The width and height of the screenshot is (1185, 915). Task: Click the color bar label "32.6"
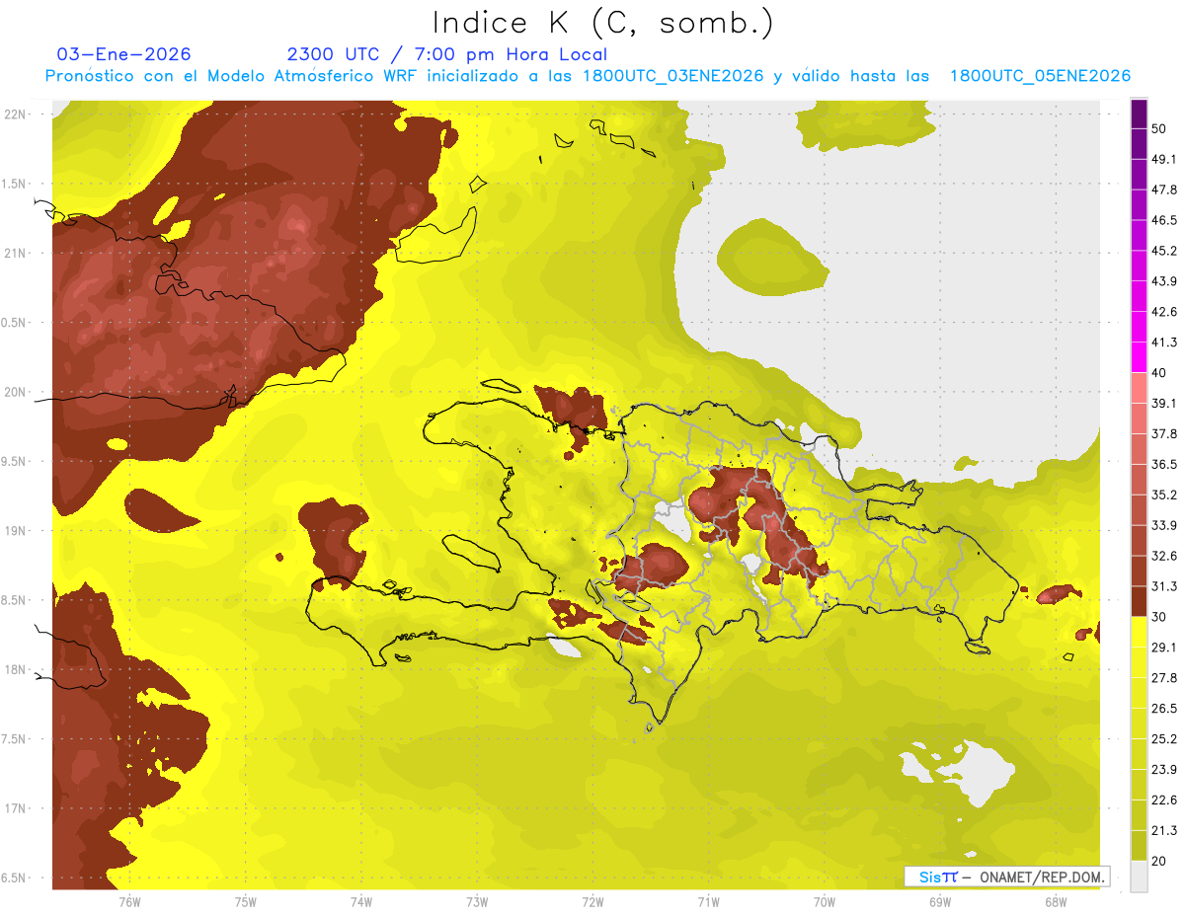(1164, 556)
